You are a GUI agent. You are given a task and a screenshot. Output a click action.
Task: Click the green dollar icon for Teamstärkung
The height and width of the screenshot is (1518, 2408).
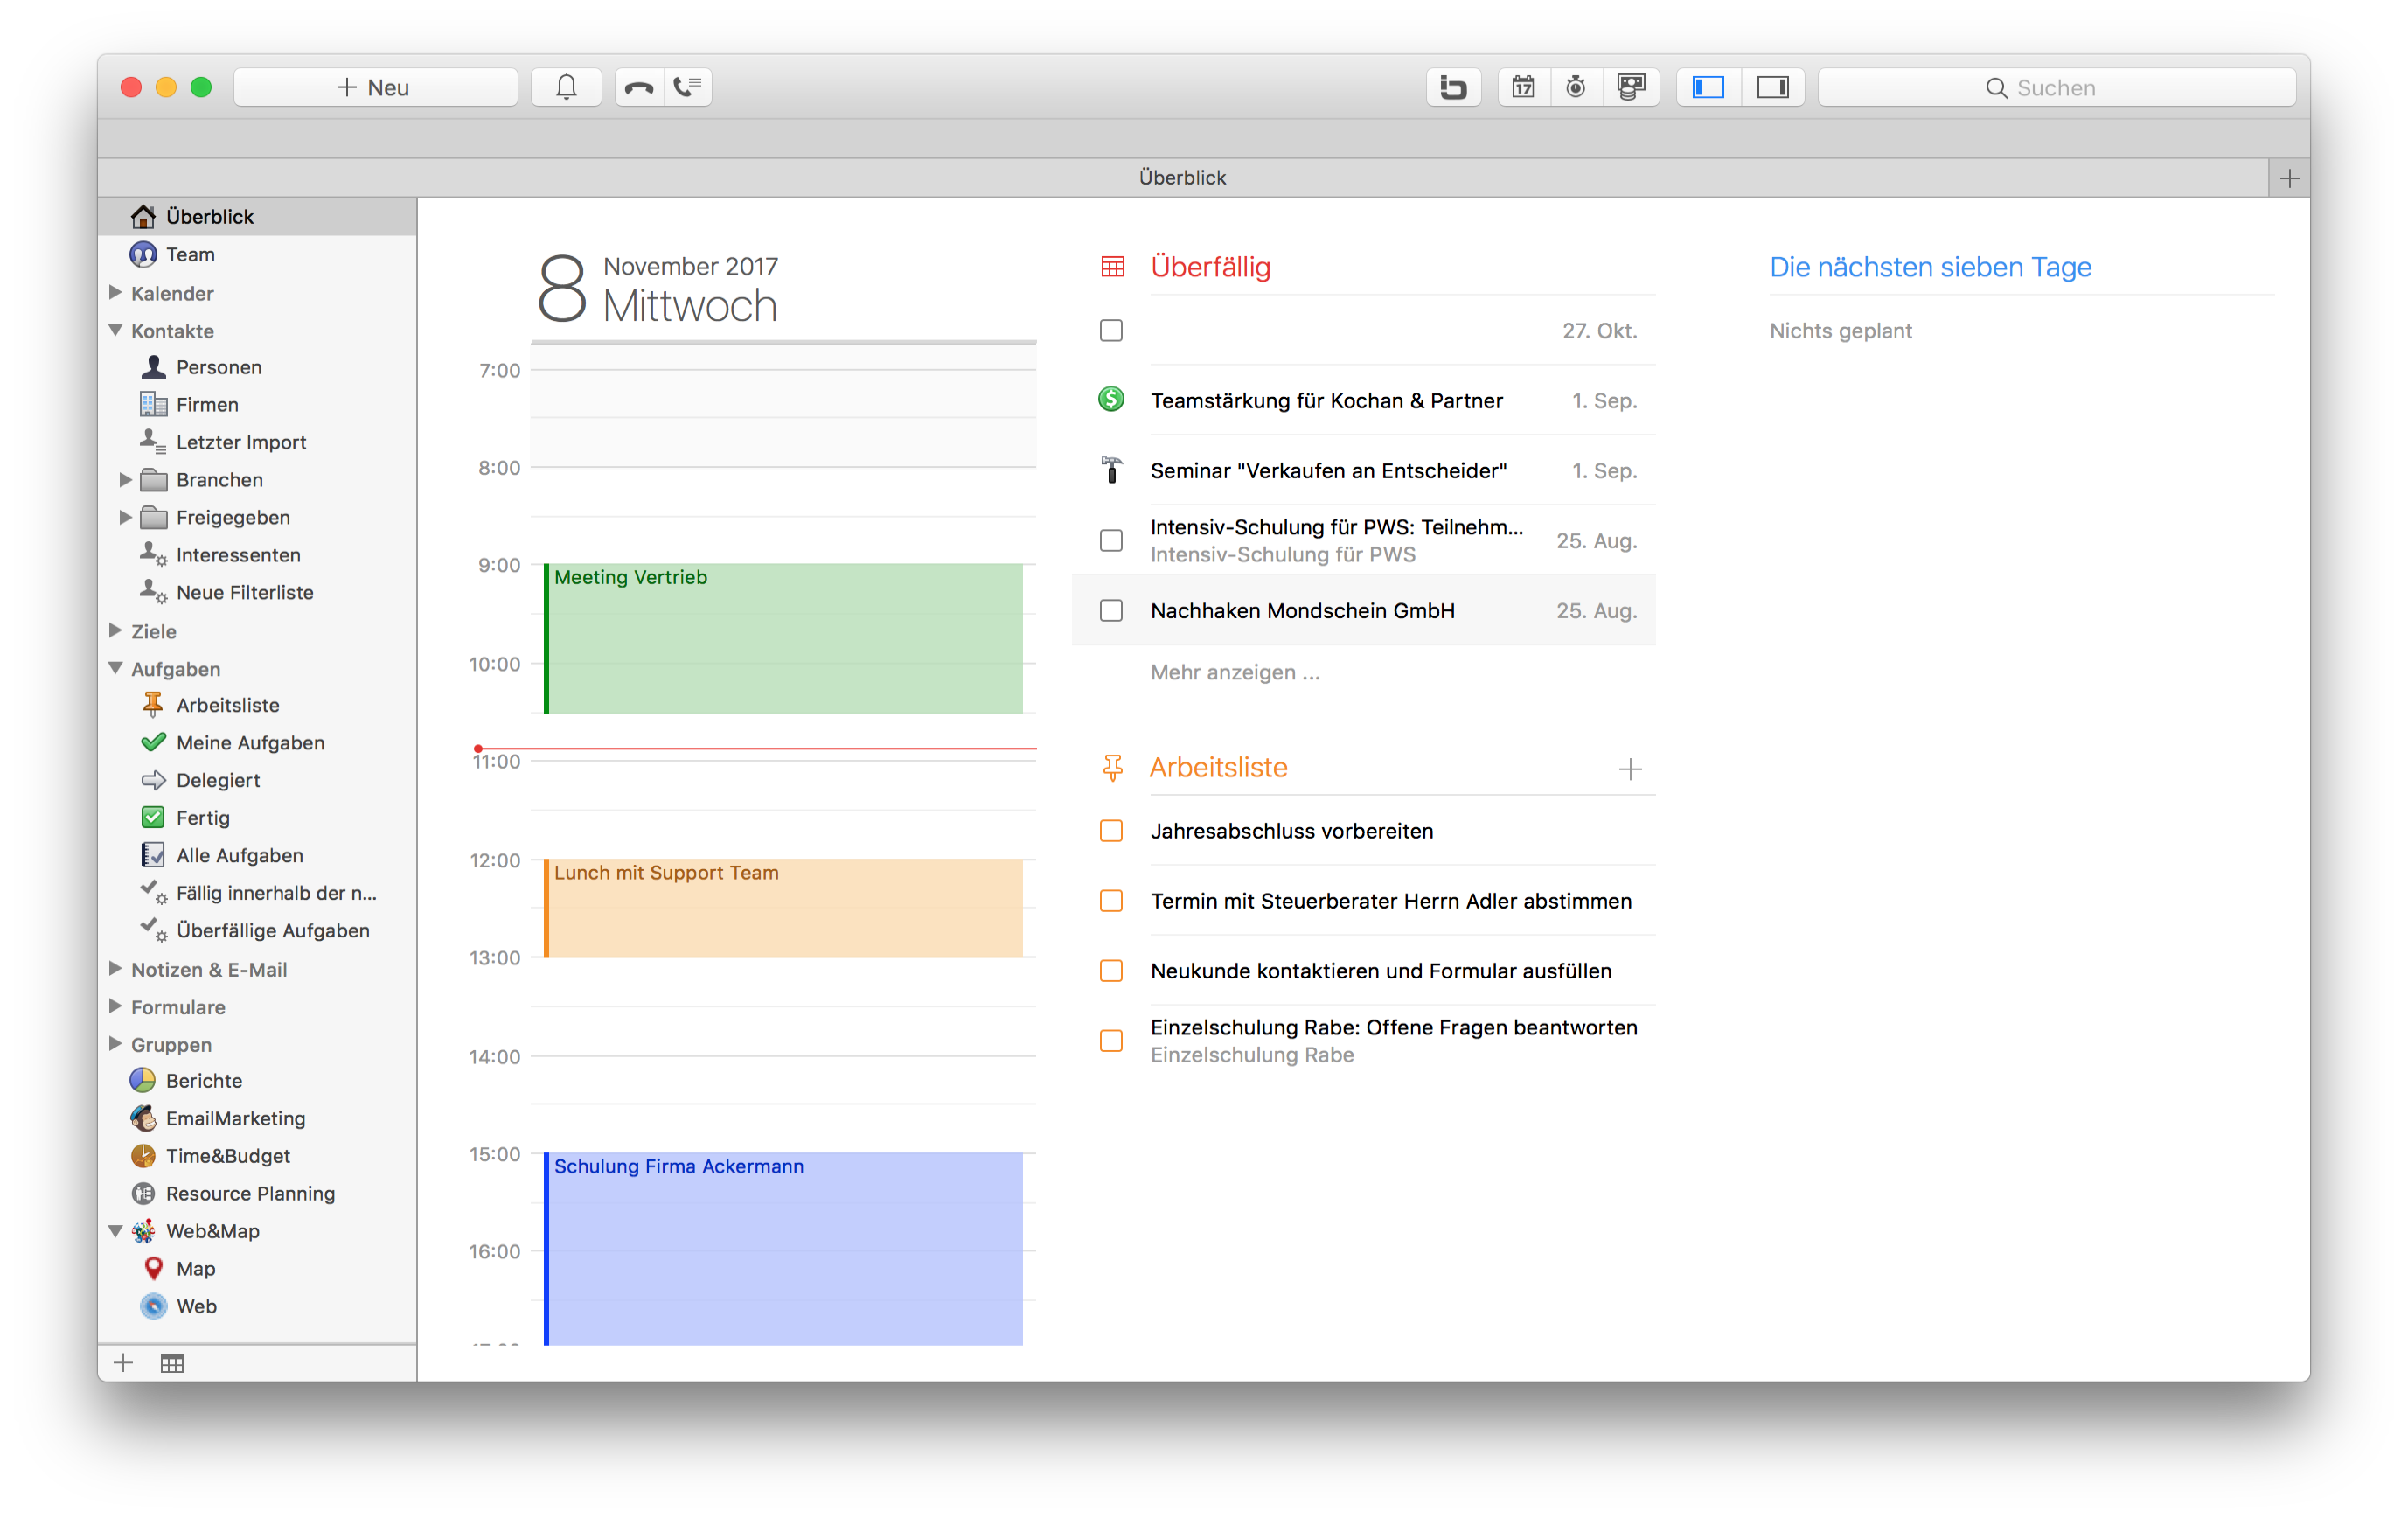[1111, 400]
